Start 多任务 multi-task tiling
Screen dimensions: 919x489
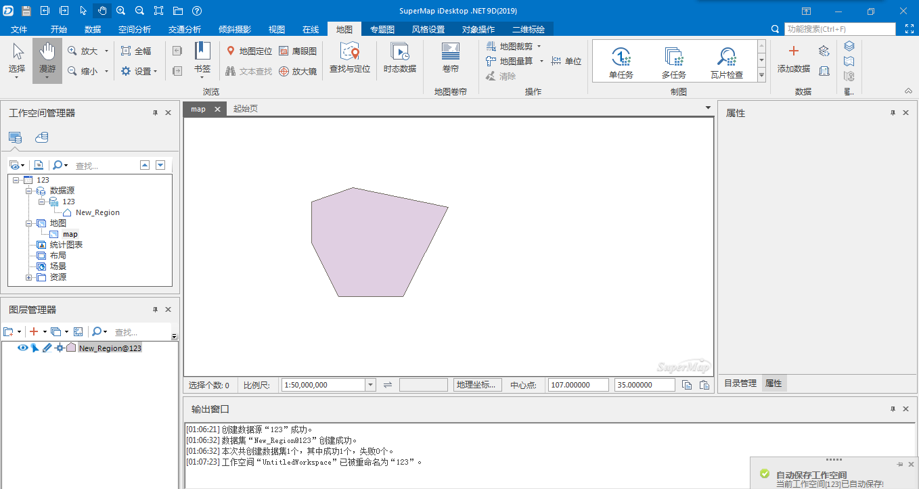[673, 62]
